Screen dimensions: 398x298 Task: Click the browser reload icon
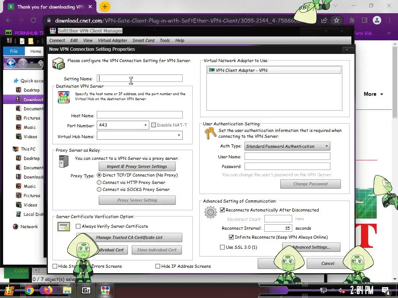33,20
